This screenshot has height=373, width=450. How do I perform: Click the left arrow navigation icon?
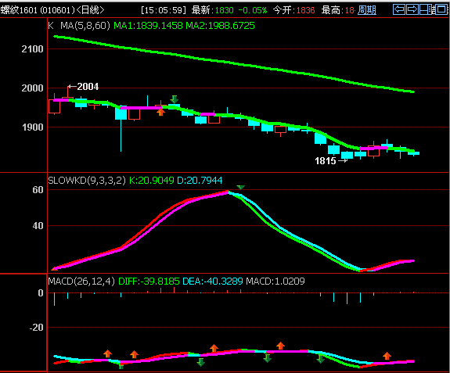pyautogui.click(x=399, y=9)
